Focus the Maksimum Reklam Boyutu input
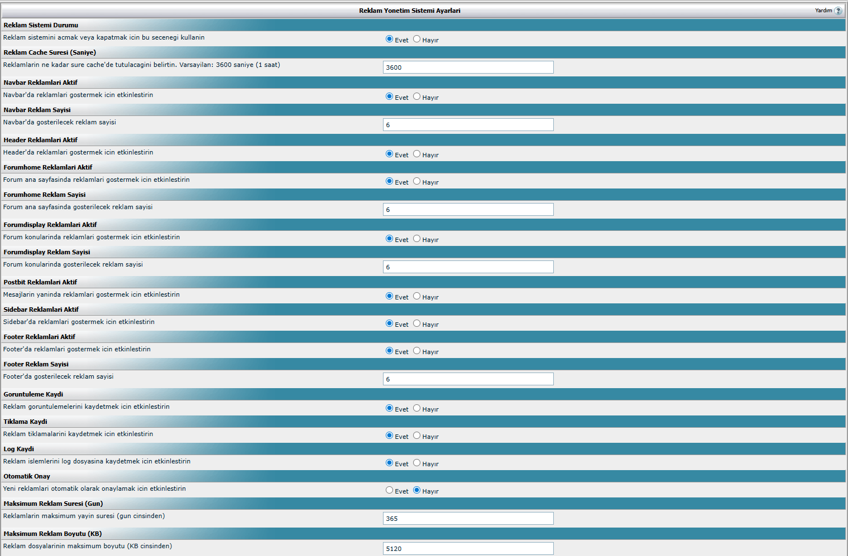 click(468, 549)
